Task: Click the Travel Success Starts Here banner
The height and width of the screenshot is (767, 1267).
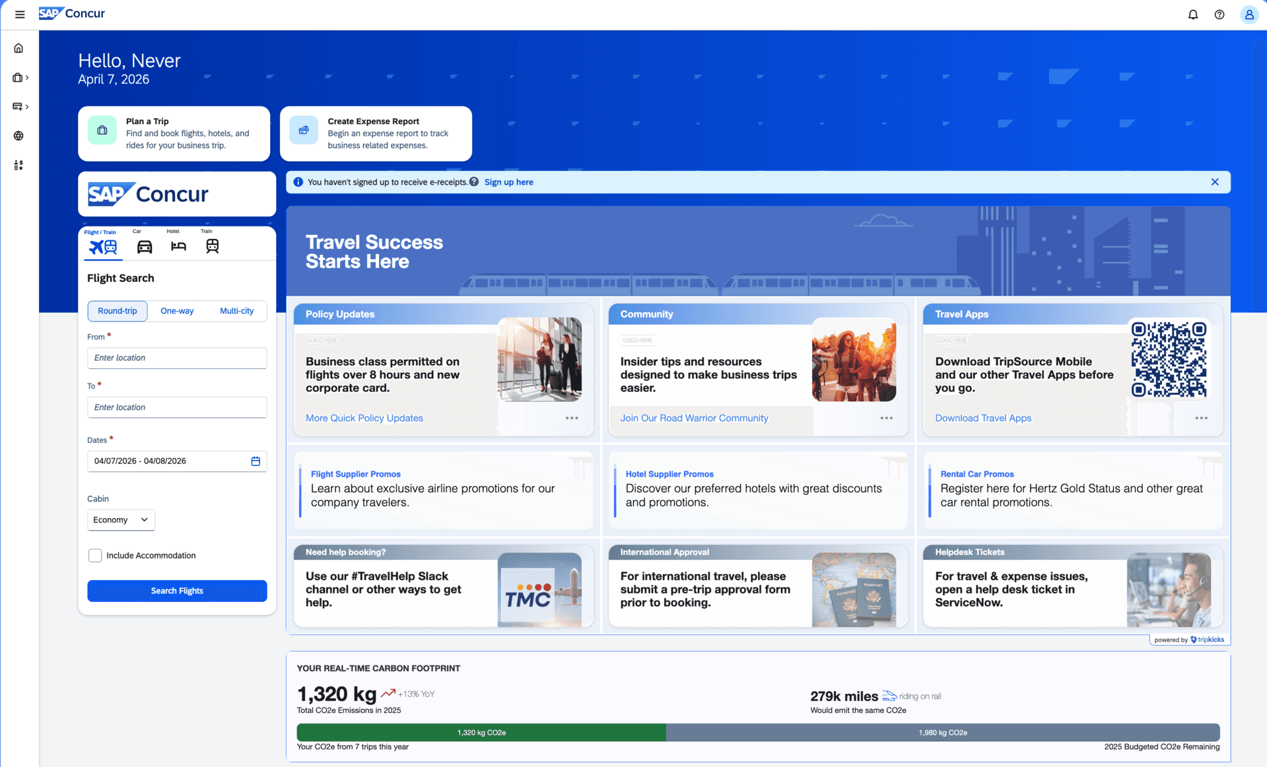Action: tap(758, 251)
